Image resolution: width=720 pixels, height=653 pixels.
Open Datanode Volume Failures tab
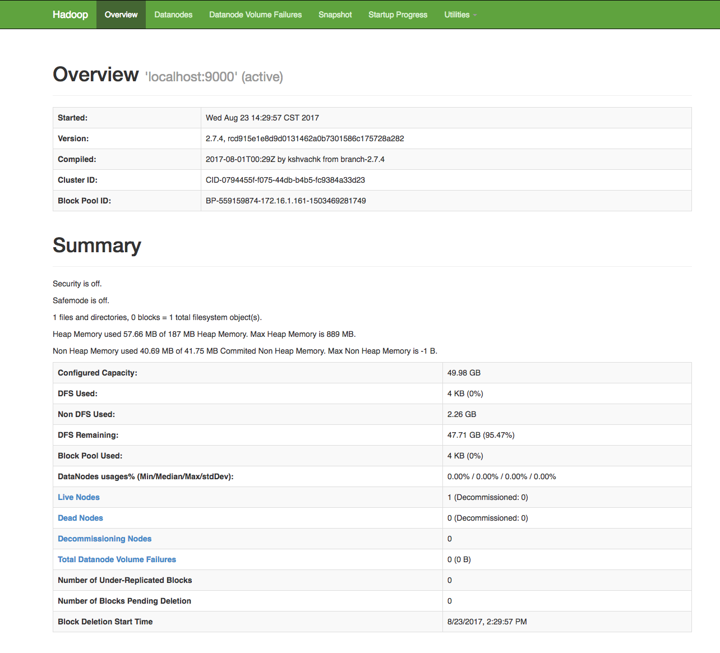coord(255,15)
